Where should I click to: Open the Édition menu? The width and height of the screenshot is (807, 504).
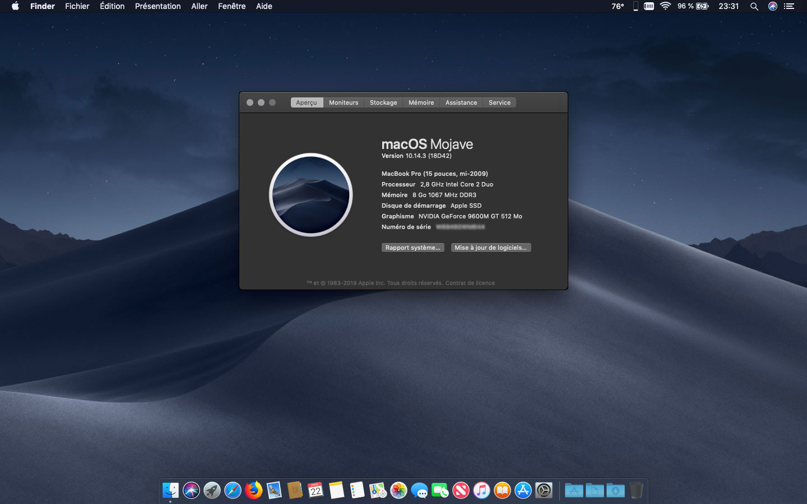pos(112,6)
